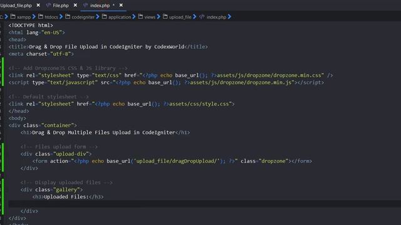The height and width of the screenshot is (225, 401).
Task: Select the index.php editor tab
Action: pos(100,6)
